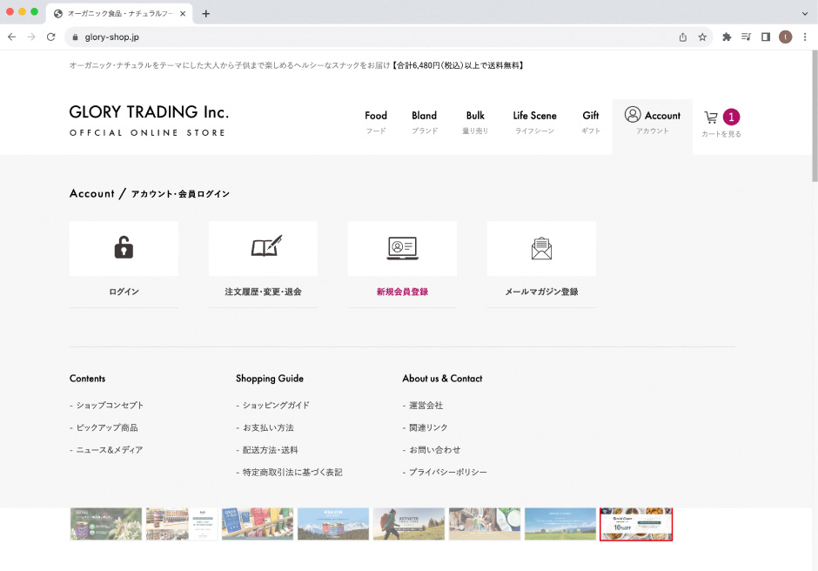818x571 pixels.
Task: Expand the tab search chevron
Action: (805, 13)
